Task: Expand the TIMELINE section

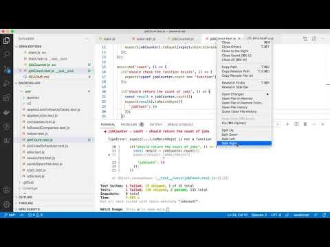Action: [25, 203]
